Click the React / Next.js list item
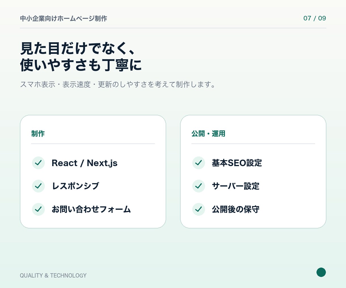Viewport: 346px width, 288px height. click(85, 163)
